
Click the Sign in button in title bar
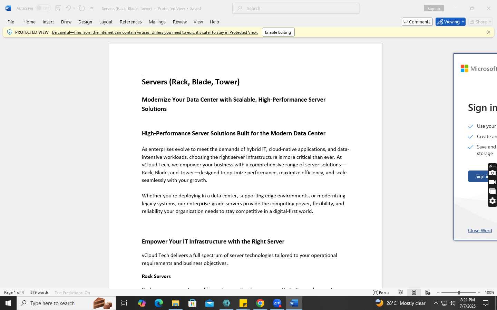(x=433, y=8)
